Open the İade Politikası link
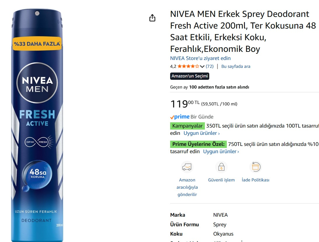The height and width of the screenshot is (242, 319). (255, 180)
